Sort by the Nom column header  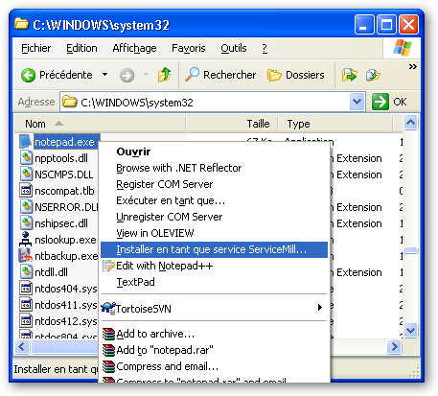pos(100,124)
